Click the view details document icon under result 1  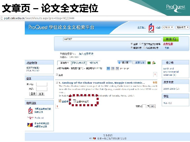(x=60, y=101)
